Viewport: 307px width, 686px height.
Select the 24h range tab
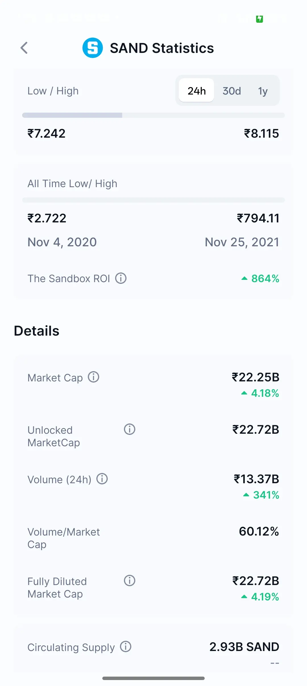[196, 91]
